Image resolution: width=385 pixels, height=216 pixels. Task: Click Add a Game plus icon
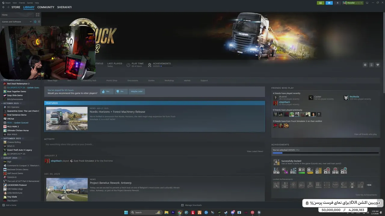[4, 205]
